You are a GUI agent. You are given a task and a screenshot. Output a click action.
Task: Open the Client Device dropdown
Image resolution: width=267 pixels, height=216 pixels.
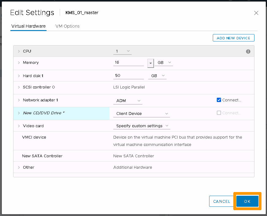coord(142,114)
